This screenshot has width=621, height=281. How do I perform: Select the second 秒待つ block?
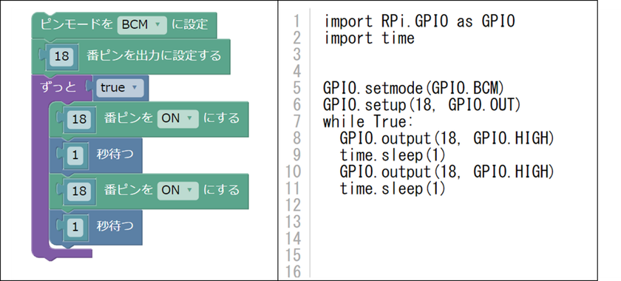pyautogui.click(x=95, y=227)
